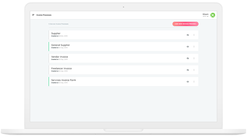
Task: Toggle visibility of Supplier process
Action: tap(188, 35)
